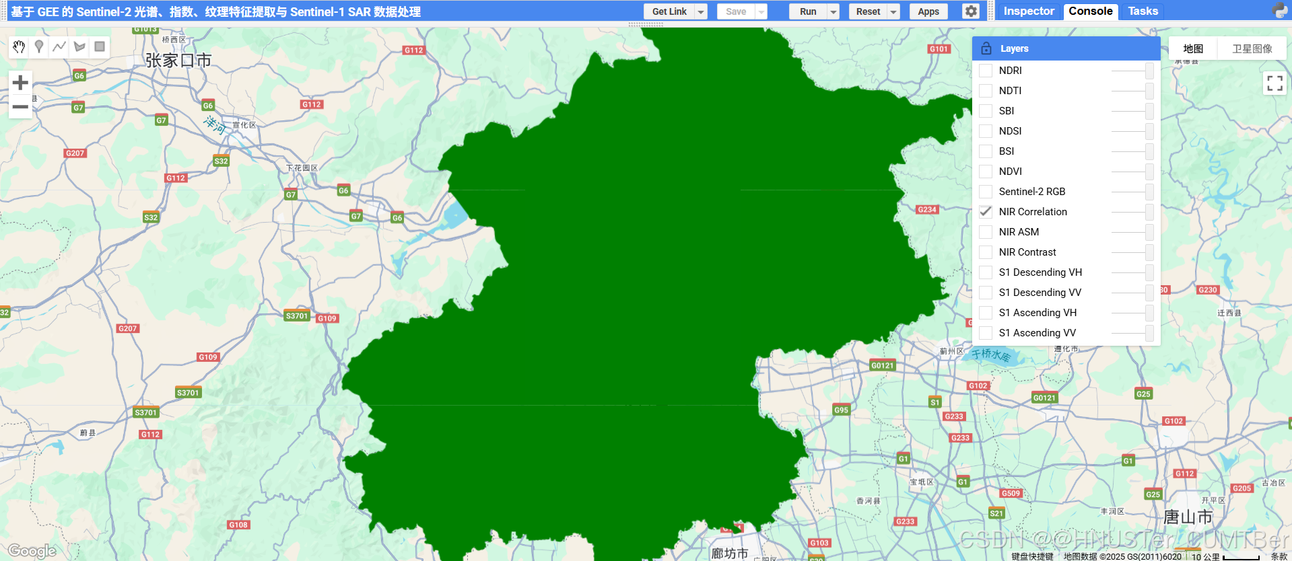Expand the Get Link dropdown arrow
Viewport: 1292px width, 561px height.
(x=701, y=11)
